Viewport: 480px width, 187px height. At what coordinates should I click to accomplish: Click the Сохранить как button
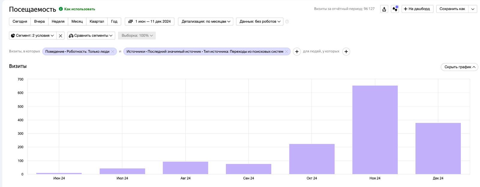[452, 9]
